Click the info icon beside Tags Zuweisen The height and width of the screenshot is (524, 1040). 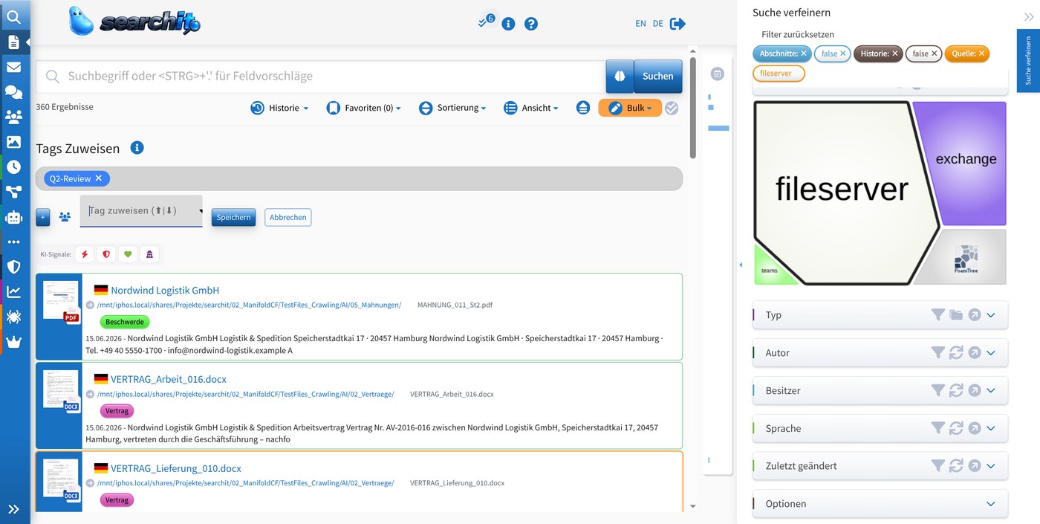pyautogui.click(x=137, y=148)
